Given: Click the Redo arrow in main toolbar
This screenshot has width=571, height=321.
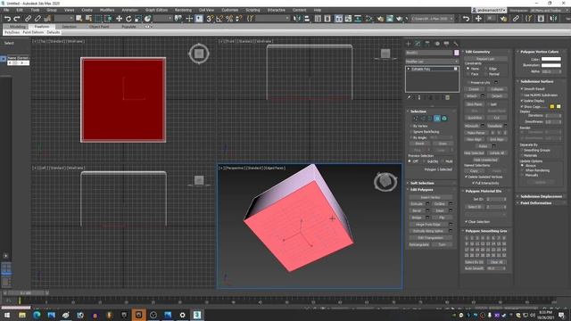Looking at the screenshot, I should point(17,19).
